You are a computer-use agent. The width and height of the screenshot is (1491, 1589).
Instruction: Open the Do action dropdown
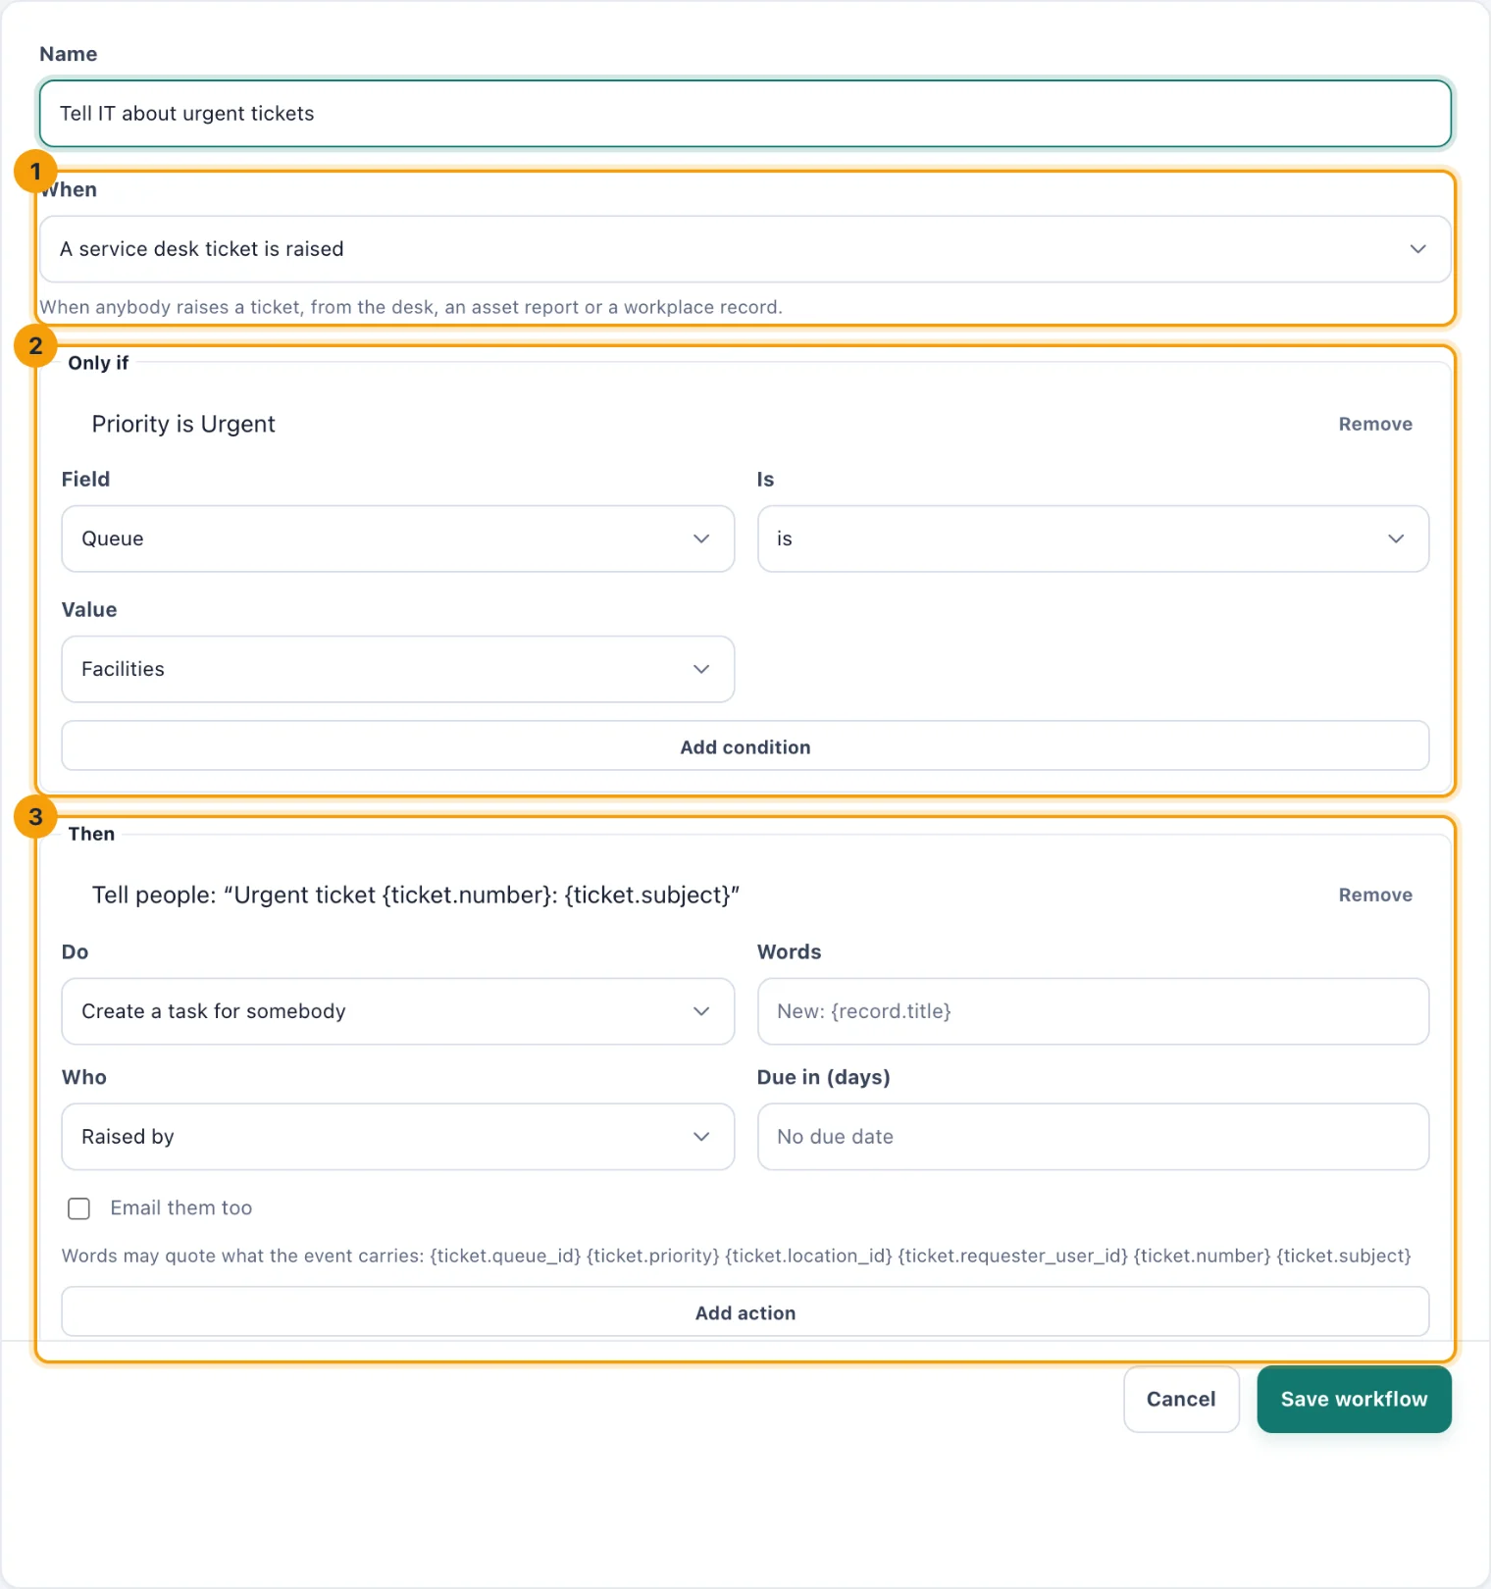point(398,1011)
